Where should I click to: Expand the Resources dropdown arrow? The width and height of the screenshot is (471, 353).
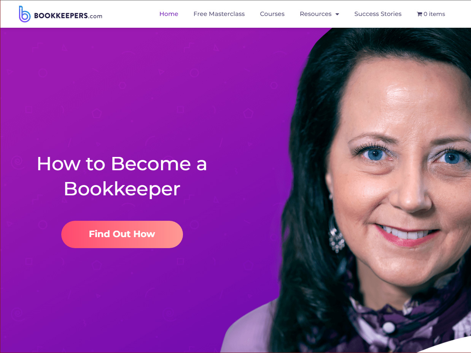point(337,14)
